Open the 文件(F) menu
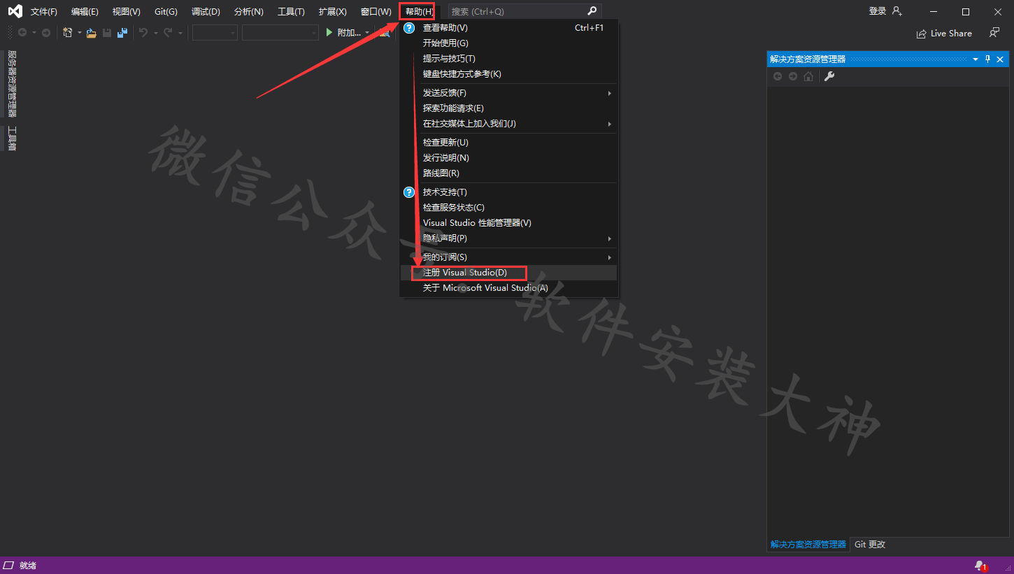The image size is (1014, 574). click(44, 12)
